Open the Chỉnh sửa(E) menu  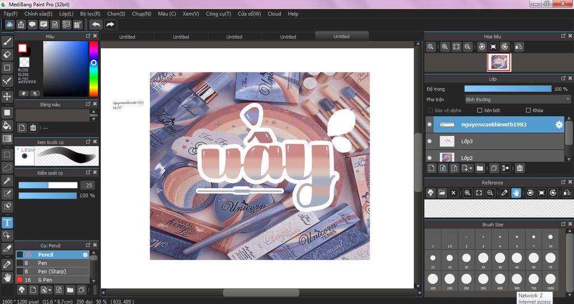(x=39, y=13)
